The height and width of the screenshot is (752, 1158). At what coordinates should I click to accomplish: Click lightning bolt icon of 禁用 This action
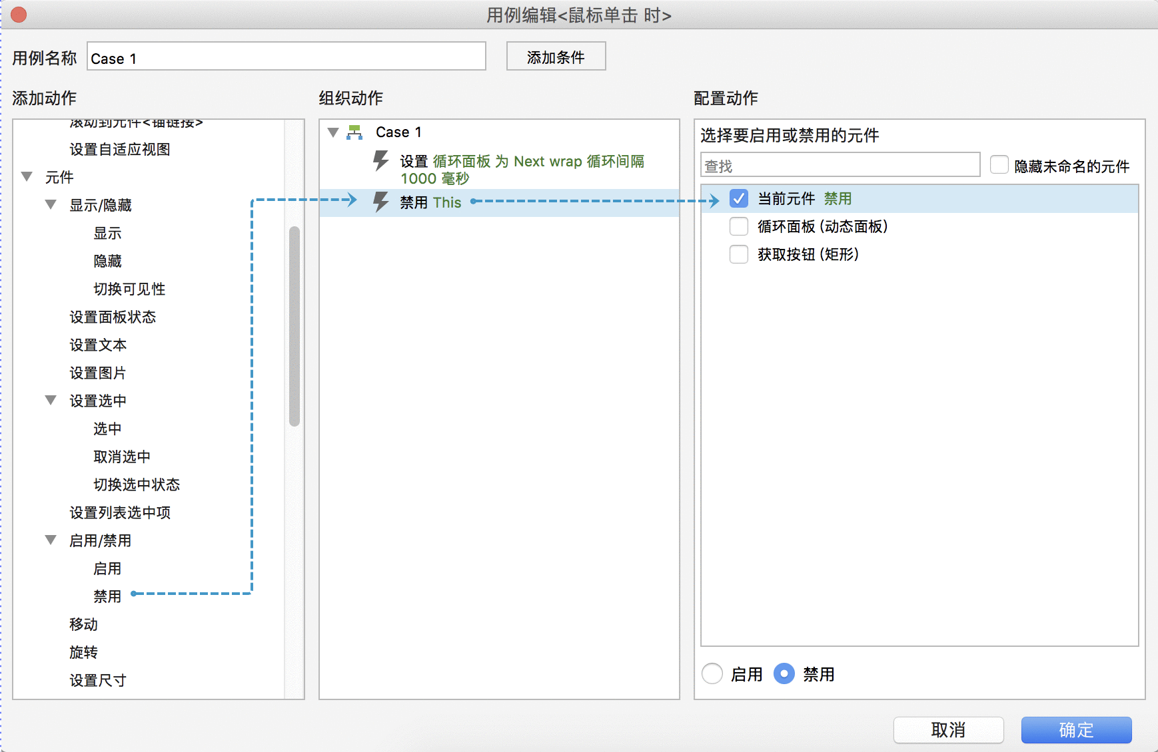380,202
